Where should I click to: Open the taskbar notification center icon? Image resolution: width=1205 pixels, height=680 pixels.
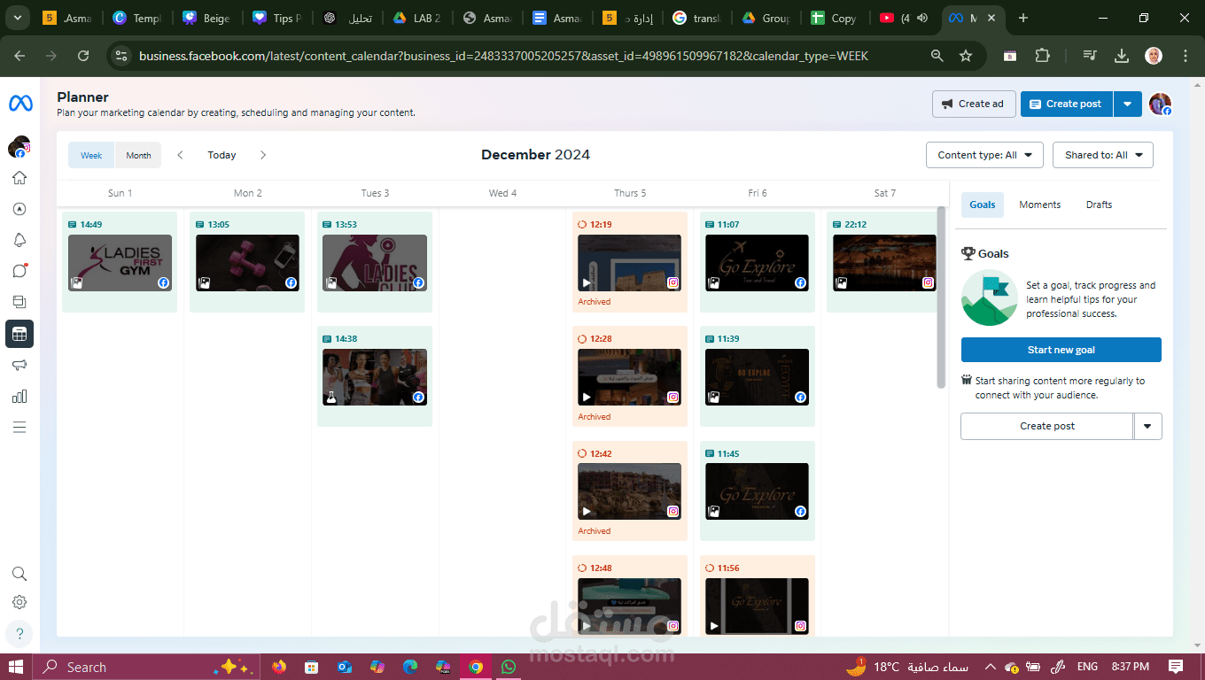click(1176, 667)
